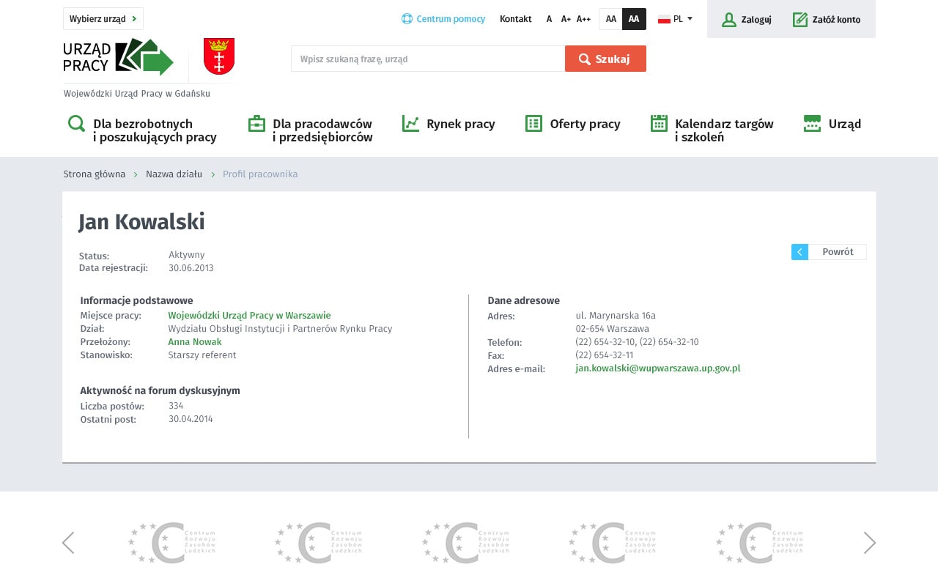The image size is (938, 586).
Task: Click the briefcase icon for Dla pracodawców
Action: point(256,123)
